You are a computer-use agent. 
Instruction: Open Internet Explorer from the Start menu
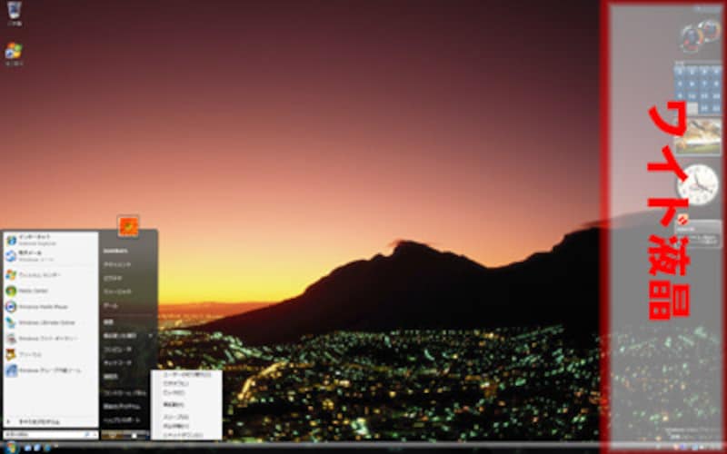pyautogui.click(x=50, y=240)
